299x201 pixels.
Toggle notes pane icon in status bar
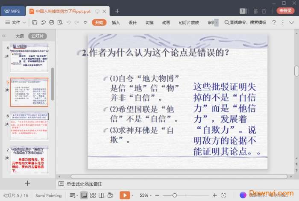click(73, 195)
